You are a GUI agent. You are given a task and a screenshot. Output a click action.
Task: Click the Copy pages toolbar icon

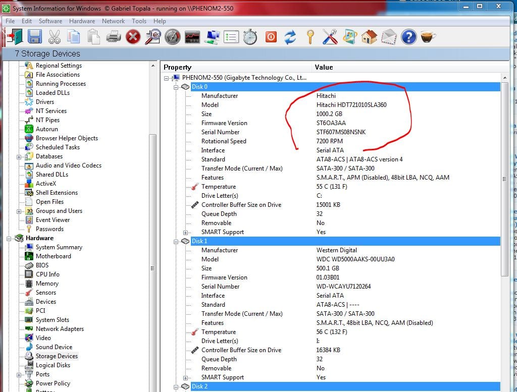[x=74, y=36]
